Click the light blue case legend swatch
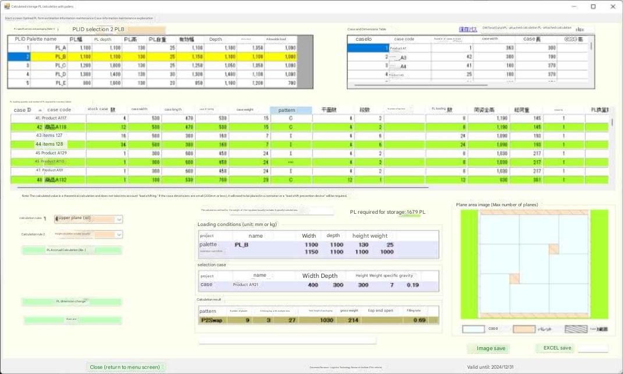Screen dimensions: 623x374 pos(473,329)
